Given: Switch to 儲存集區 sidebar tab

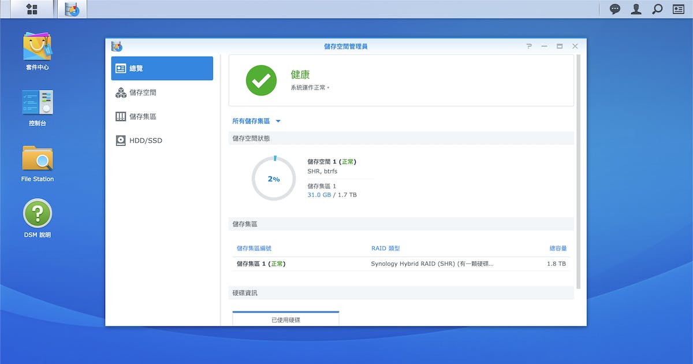Looking at the screenshot, I should point(162,117).
